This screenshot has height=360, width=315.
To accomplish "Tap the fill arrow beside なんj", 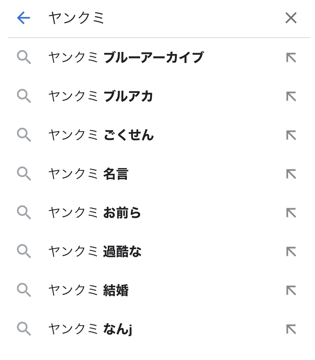I will [x=291, y=329].
